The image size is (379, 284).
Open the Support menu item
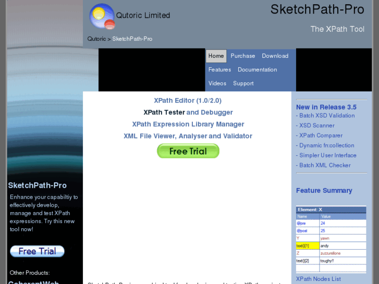[x=243, y=83]
